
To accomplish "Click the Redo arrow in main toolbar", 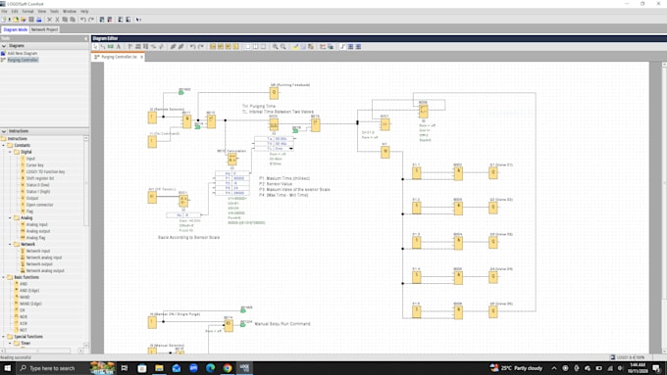I will coord(91,20).
